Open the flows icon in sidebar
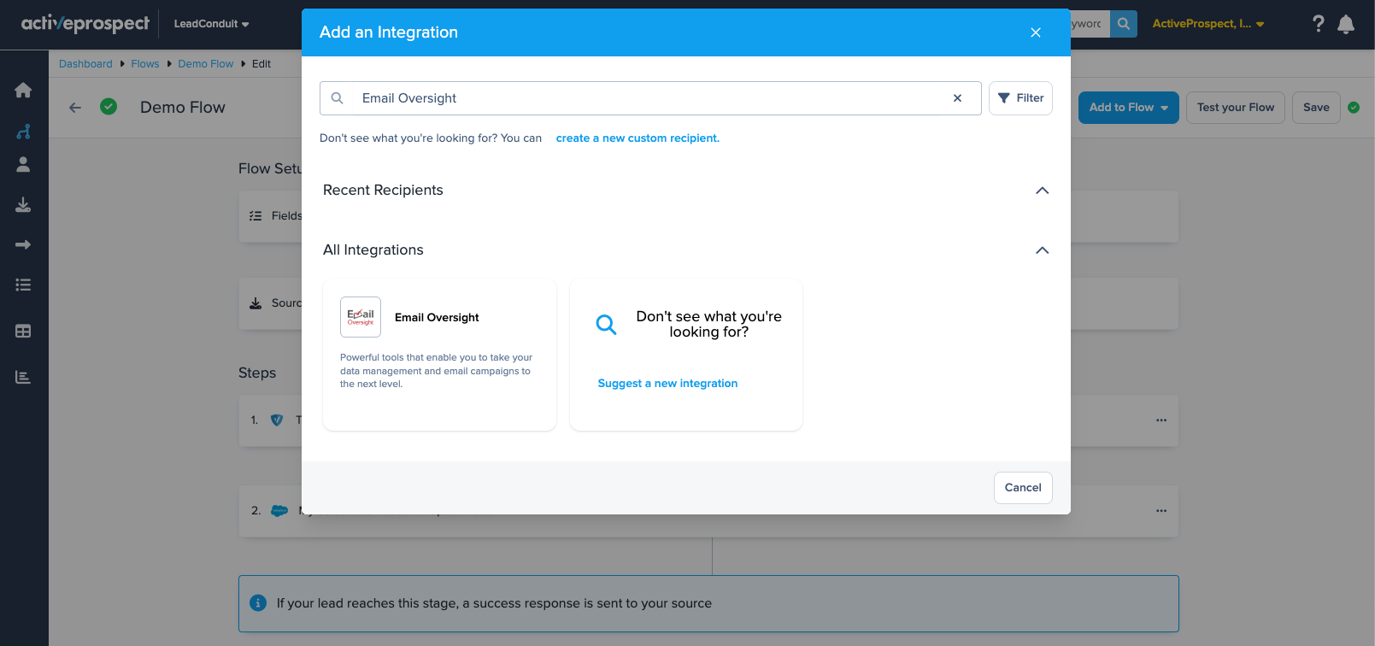 tap(23, 131)
